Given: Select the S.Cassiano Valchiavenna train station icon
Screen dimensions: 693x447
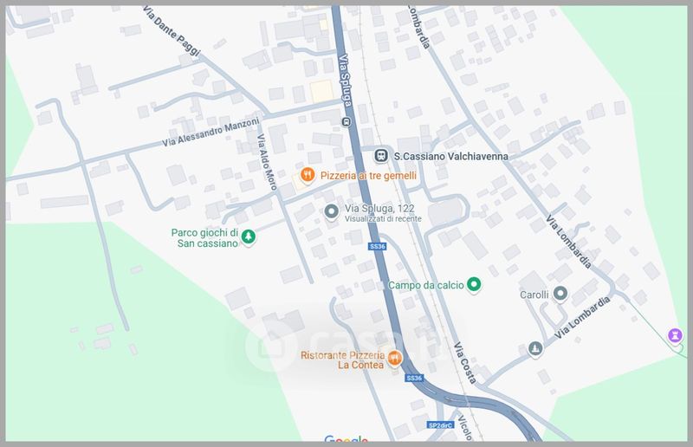Looking at the screenshot, I should pyautogui.click(x=380, y=156).
